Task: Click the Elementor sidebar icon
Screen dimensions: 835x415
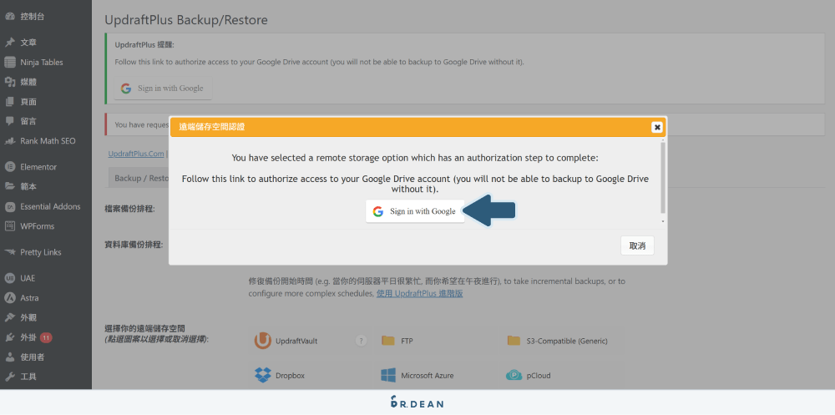Action: pyautogui.click(x=9, y=167)
